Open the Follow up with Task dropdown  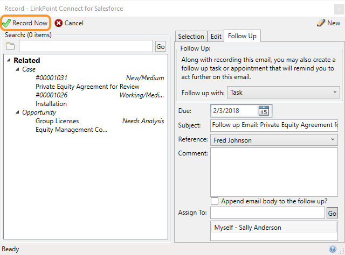(284, 92)
